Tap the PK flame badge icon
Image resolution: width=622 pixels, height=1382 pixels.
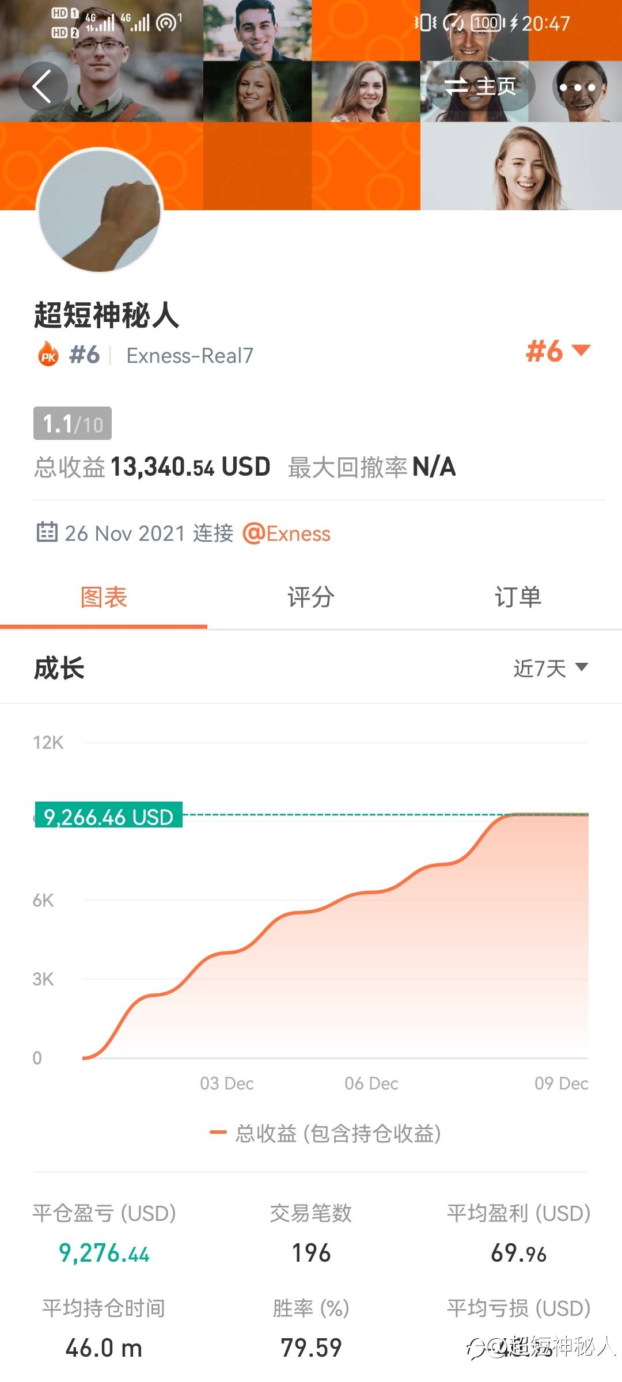click(x=48, y=355)
